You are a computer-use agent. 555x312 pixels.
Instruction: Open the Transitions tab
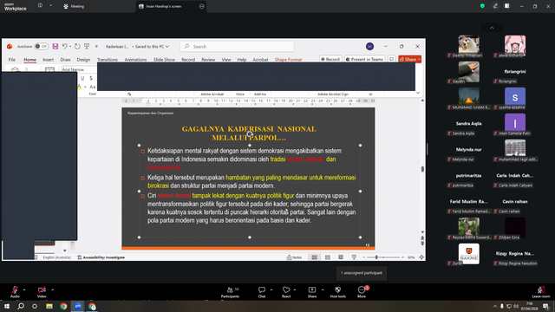coord(108,60)
